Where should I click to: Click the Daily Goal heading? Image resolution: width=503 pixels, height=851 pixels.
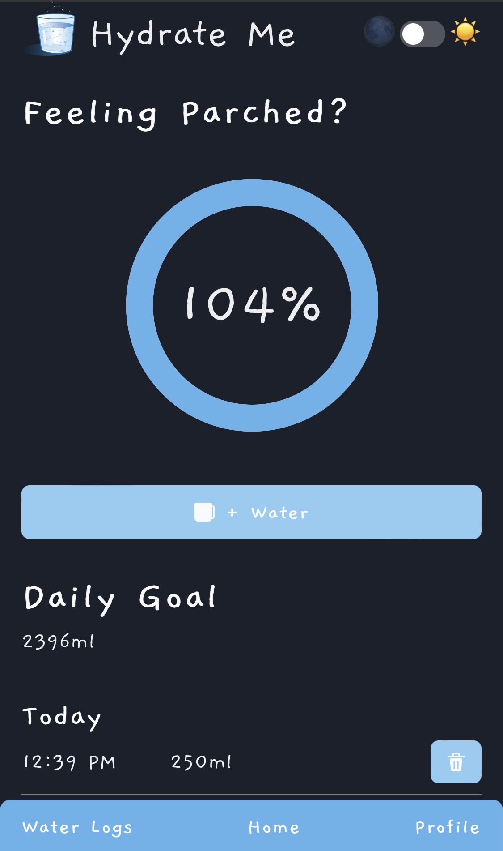tap(120, 598)
